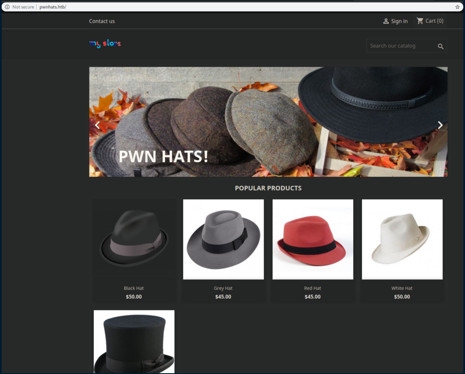Open the black top hat product image
Screen dimensions: 465x374
coord(134,342)
